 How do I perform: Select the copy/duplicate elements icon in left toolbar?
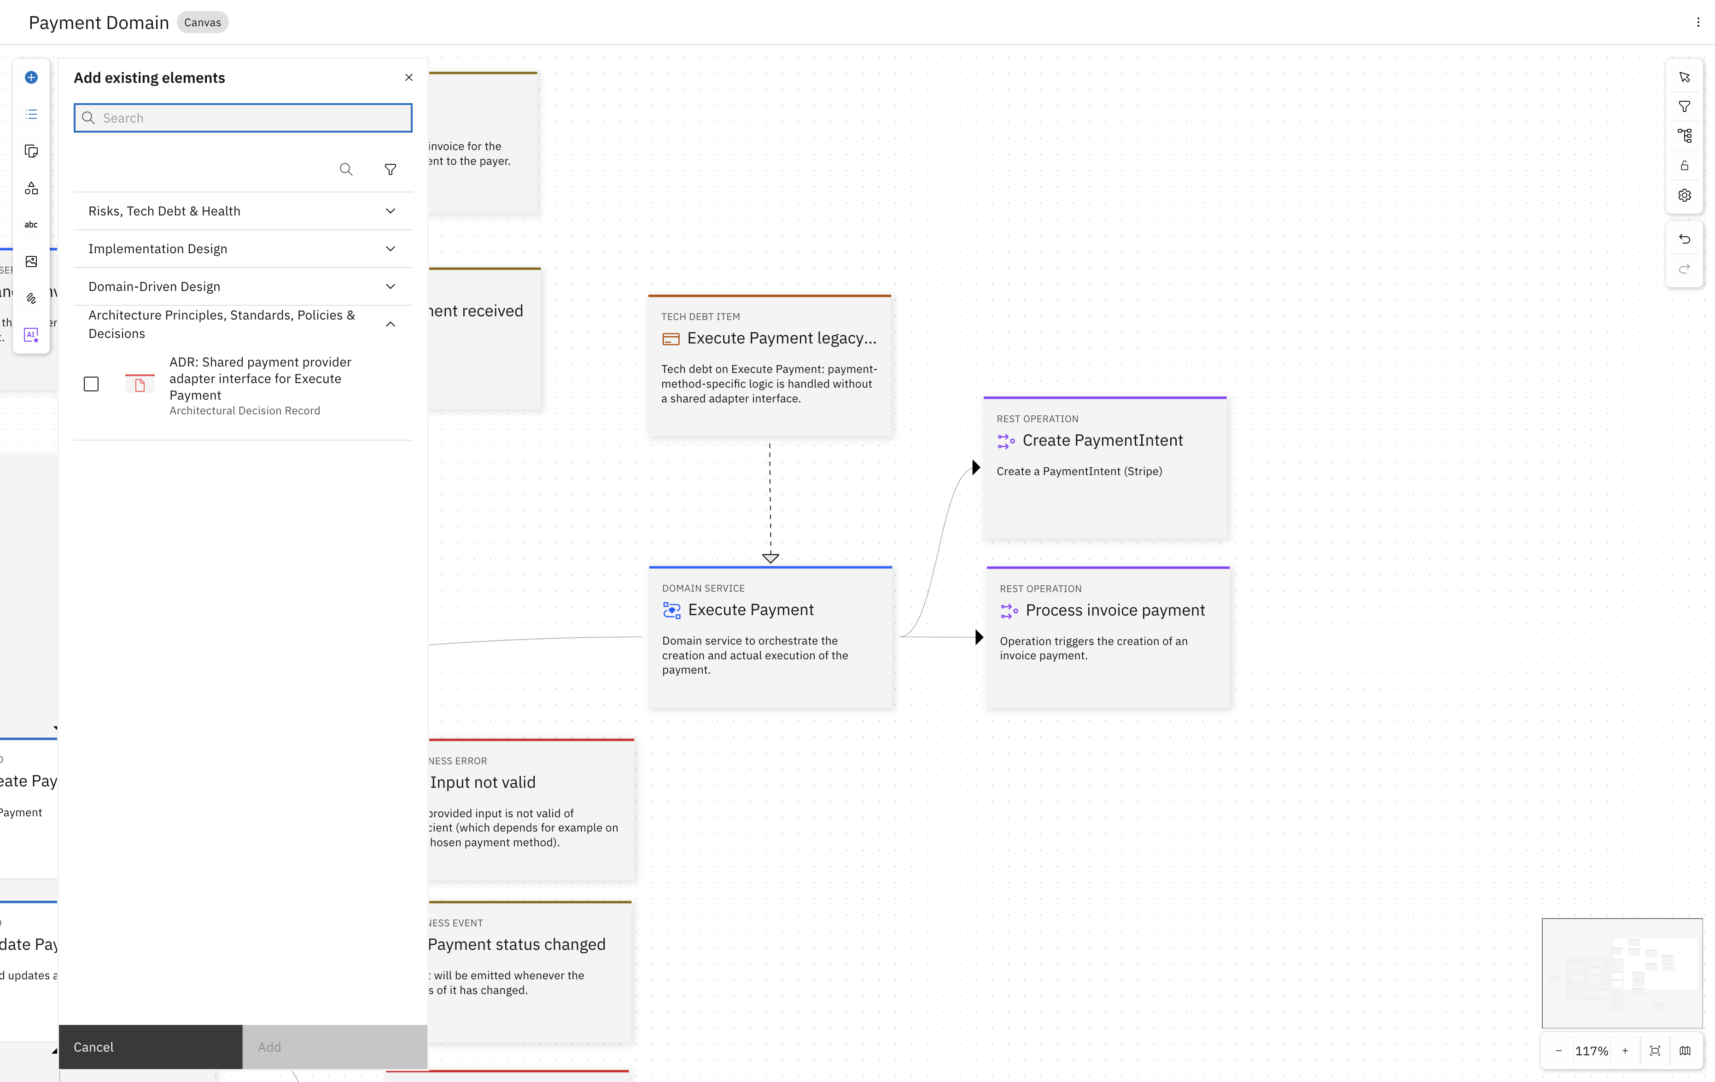pyautogui.click(x=31, y=151)
